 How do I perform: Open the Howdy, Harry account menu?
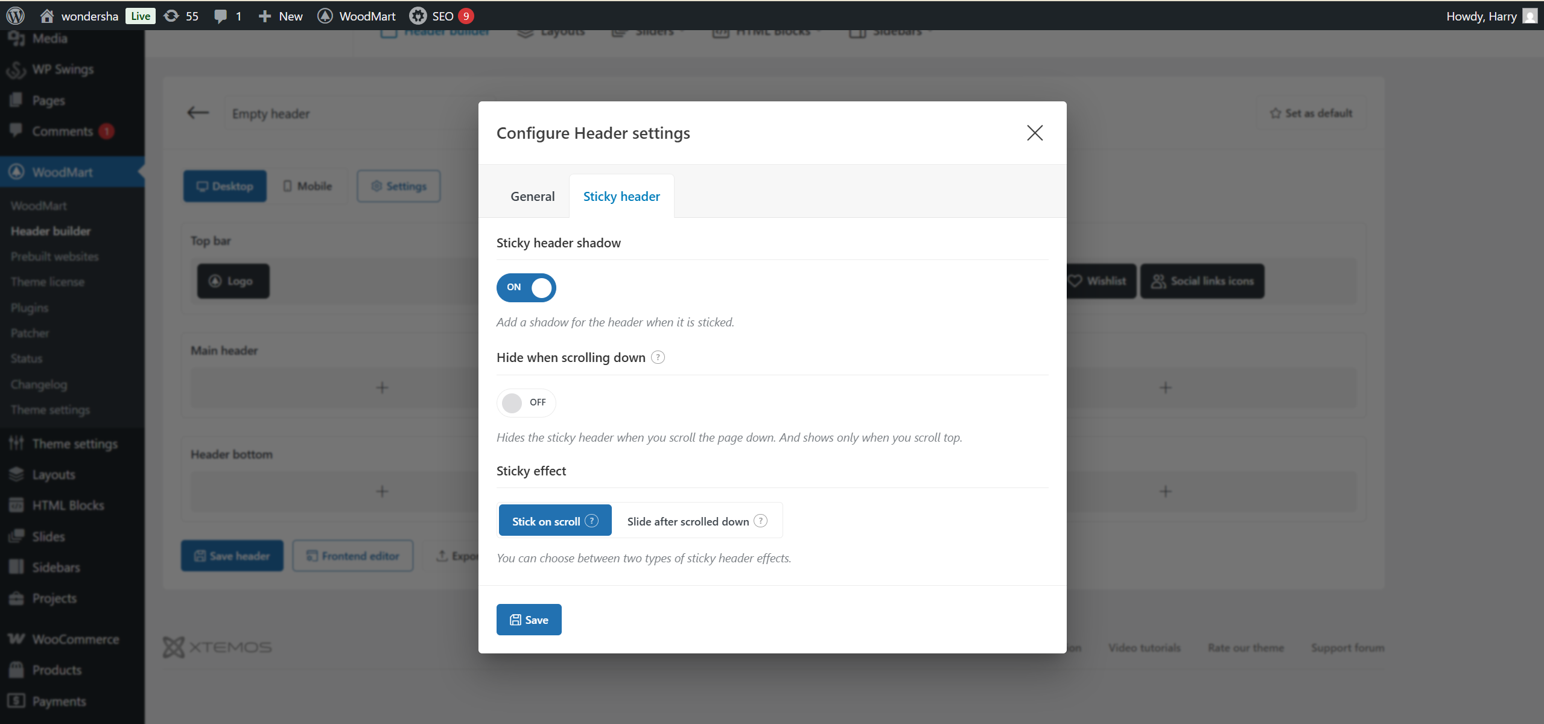[x=1481, y=16]
